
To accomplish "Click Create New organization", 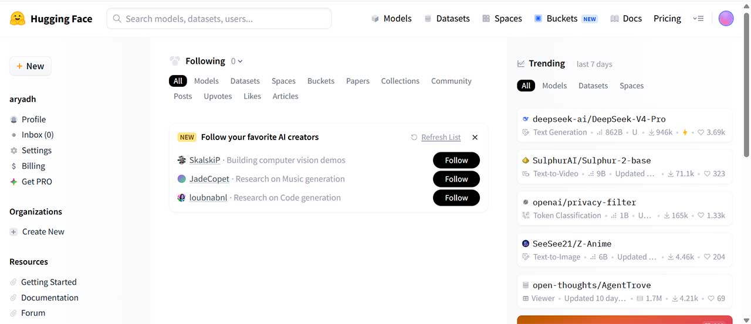I will click(x=37, y=232).
